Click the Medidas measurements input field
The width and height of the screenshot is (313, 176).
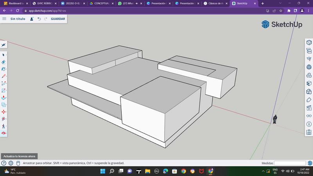(x=290, y=163)
